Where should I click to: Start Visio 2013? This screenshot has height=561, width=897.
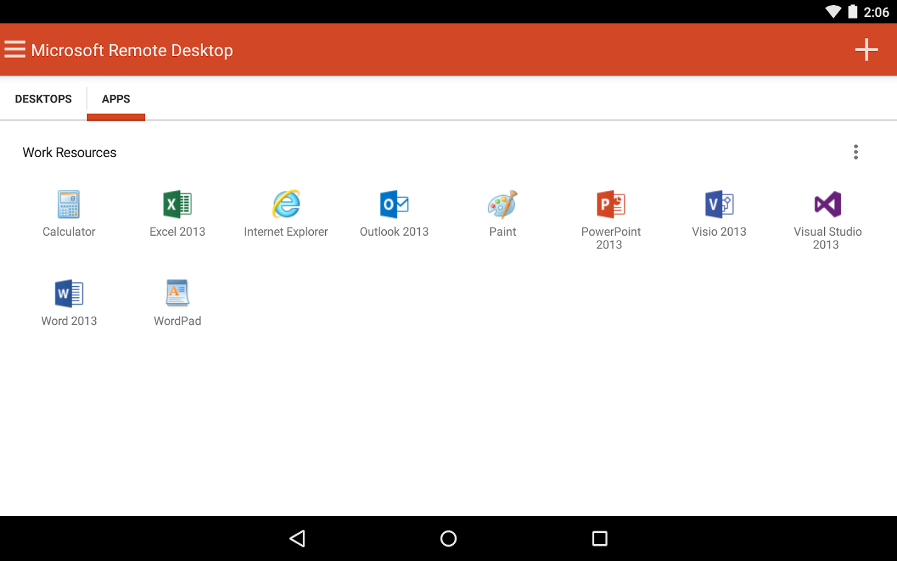click(x=719, y=212)
